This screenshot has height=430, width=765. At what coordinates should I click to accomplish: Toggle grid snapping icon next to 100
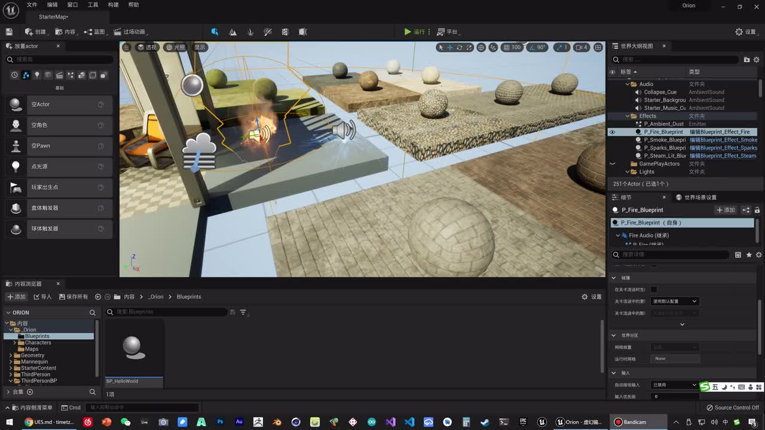pyautogui.click(x=506, y=47)
